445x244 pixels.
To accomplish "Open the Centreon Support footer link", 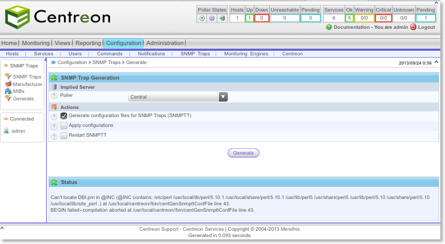I will (x=162, y=229).
